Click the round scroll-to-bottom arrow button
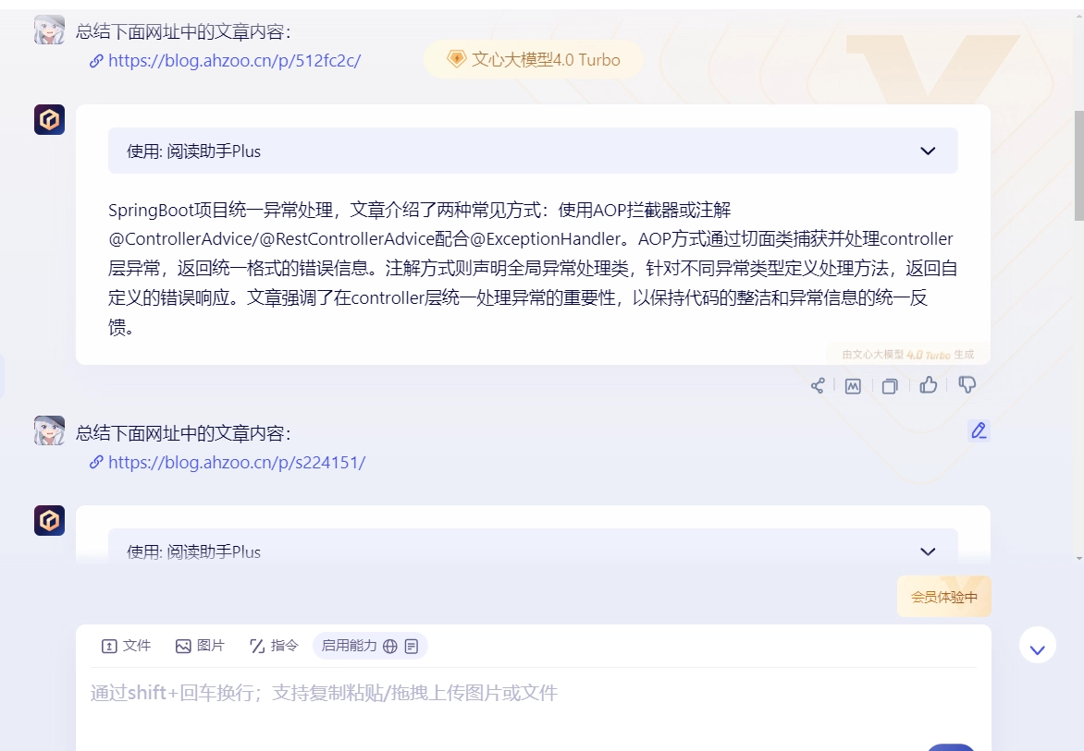The width and height of the screenshot is (1084, 751). 1037,646
